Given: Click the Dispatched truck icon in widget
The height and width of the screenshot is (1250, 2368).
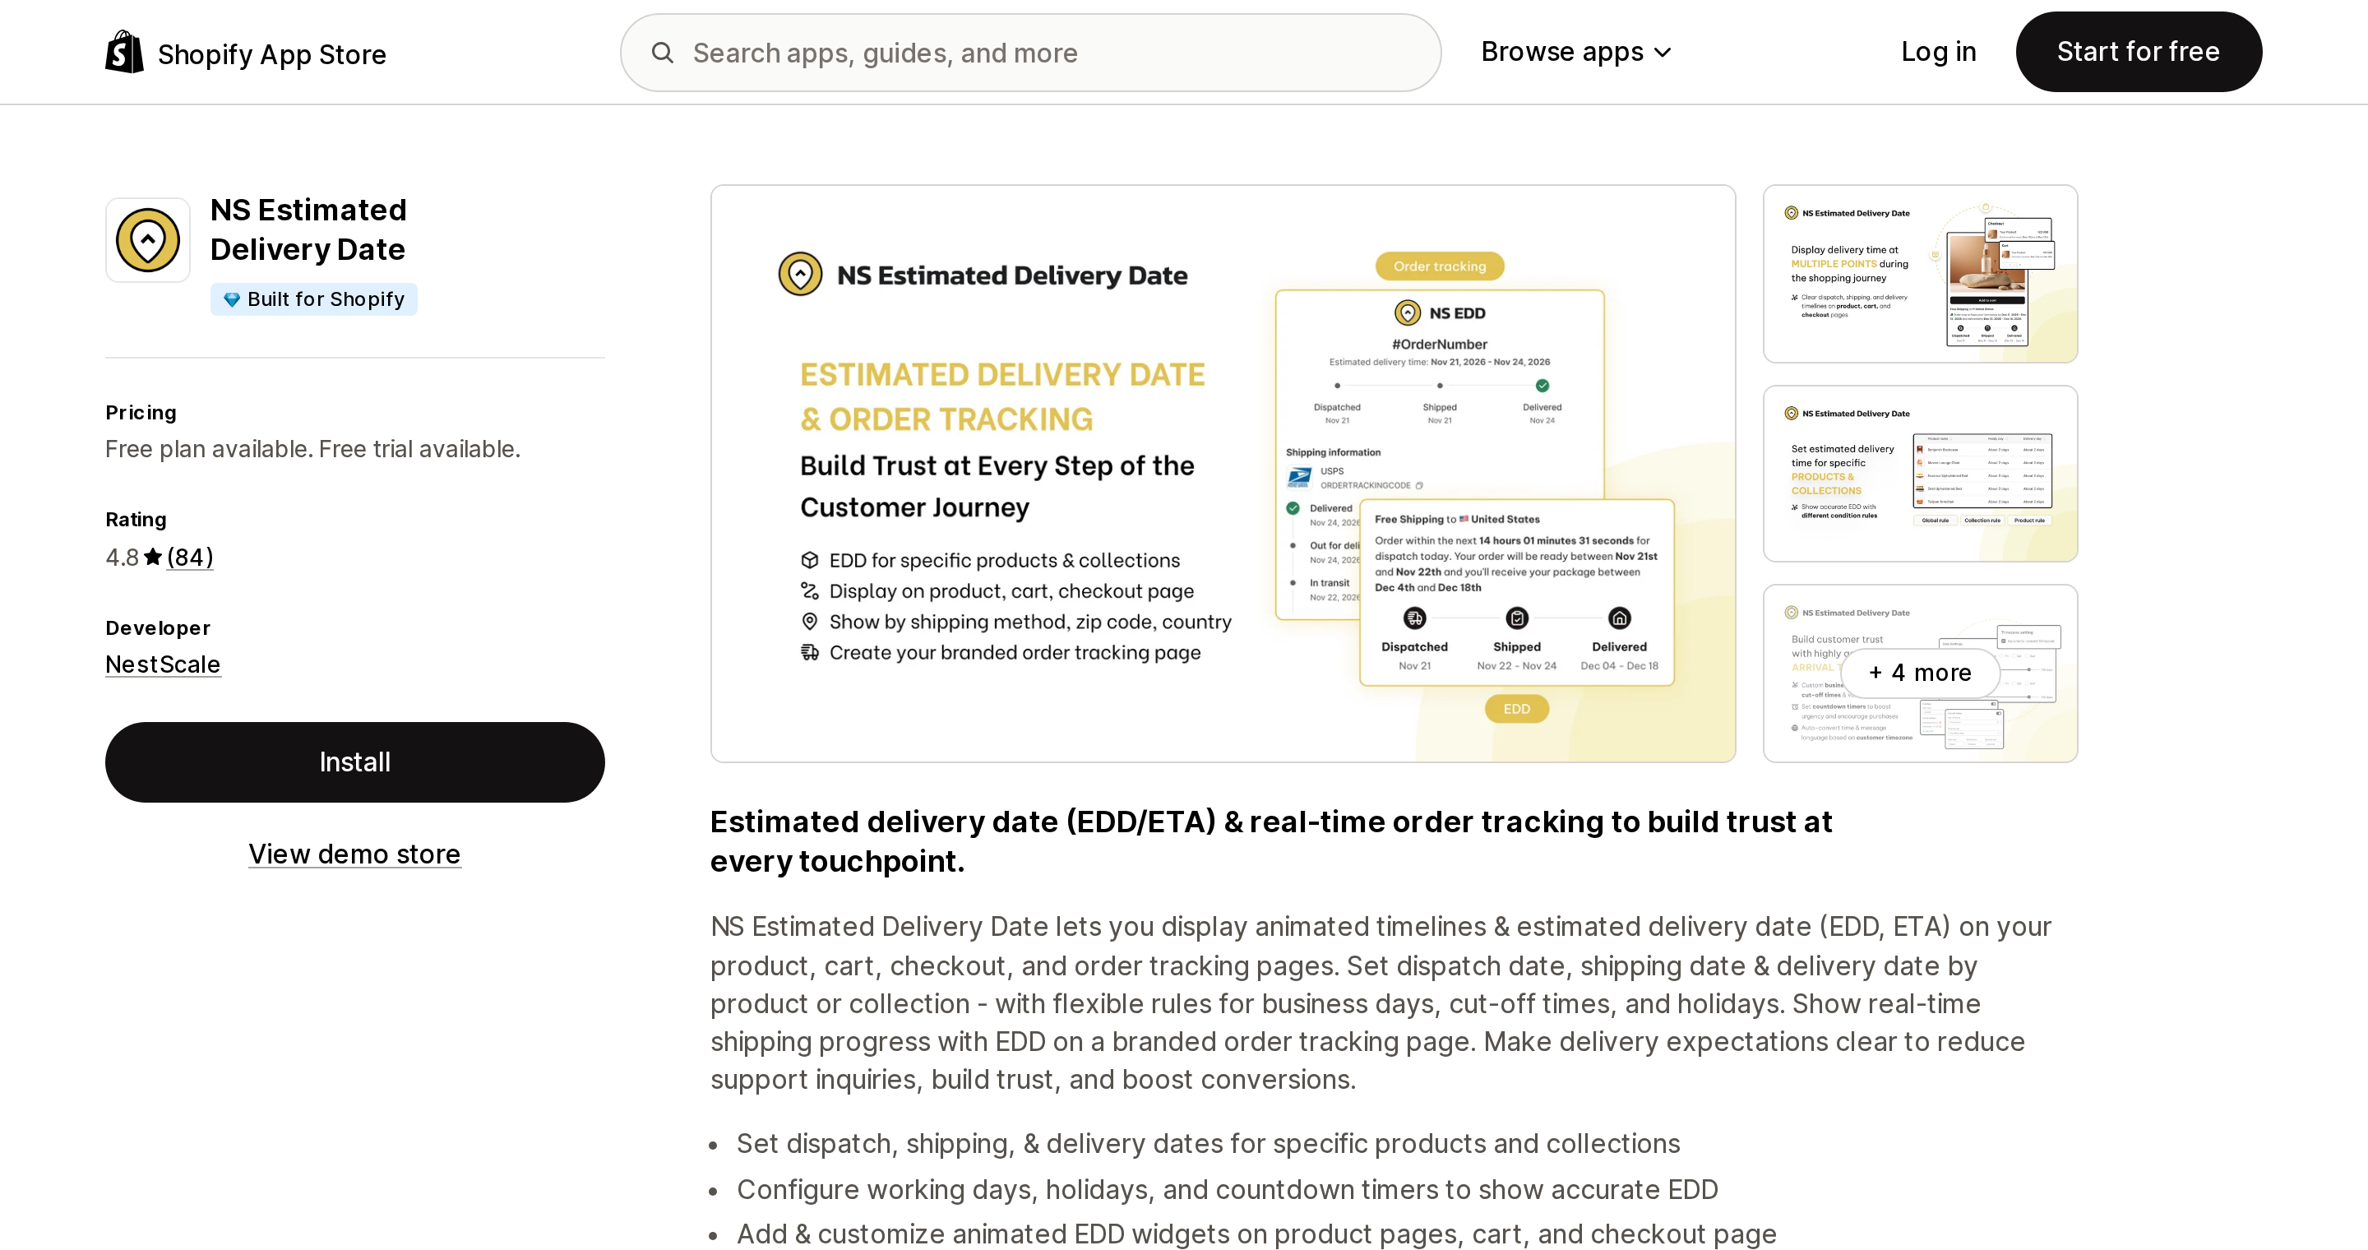Looking at the screenshot, I should coord(1415,618).
